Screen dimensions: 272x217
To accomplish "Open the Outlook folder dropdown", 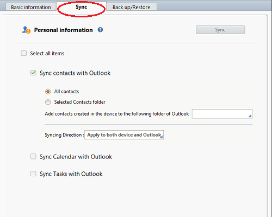I will tap(222, 114).
